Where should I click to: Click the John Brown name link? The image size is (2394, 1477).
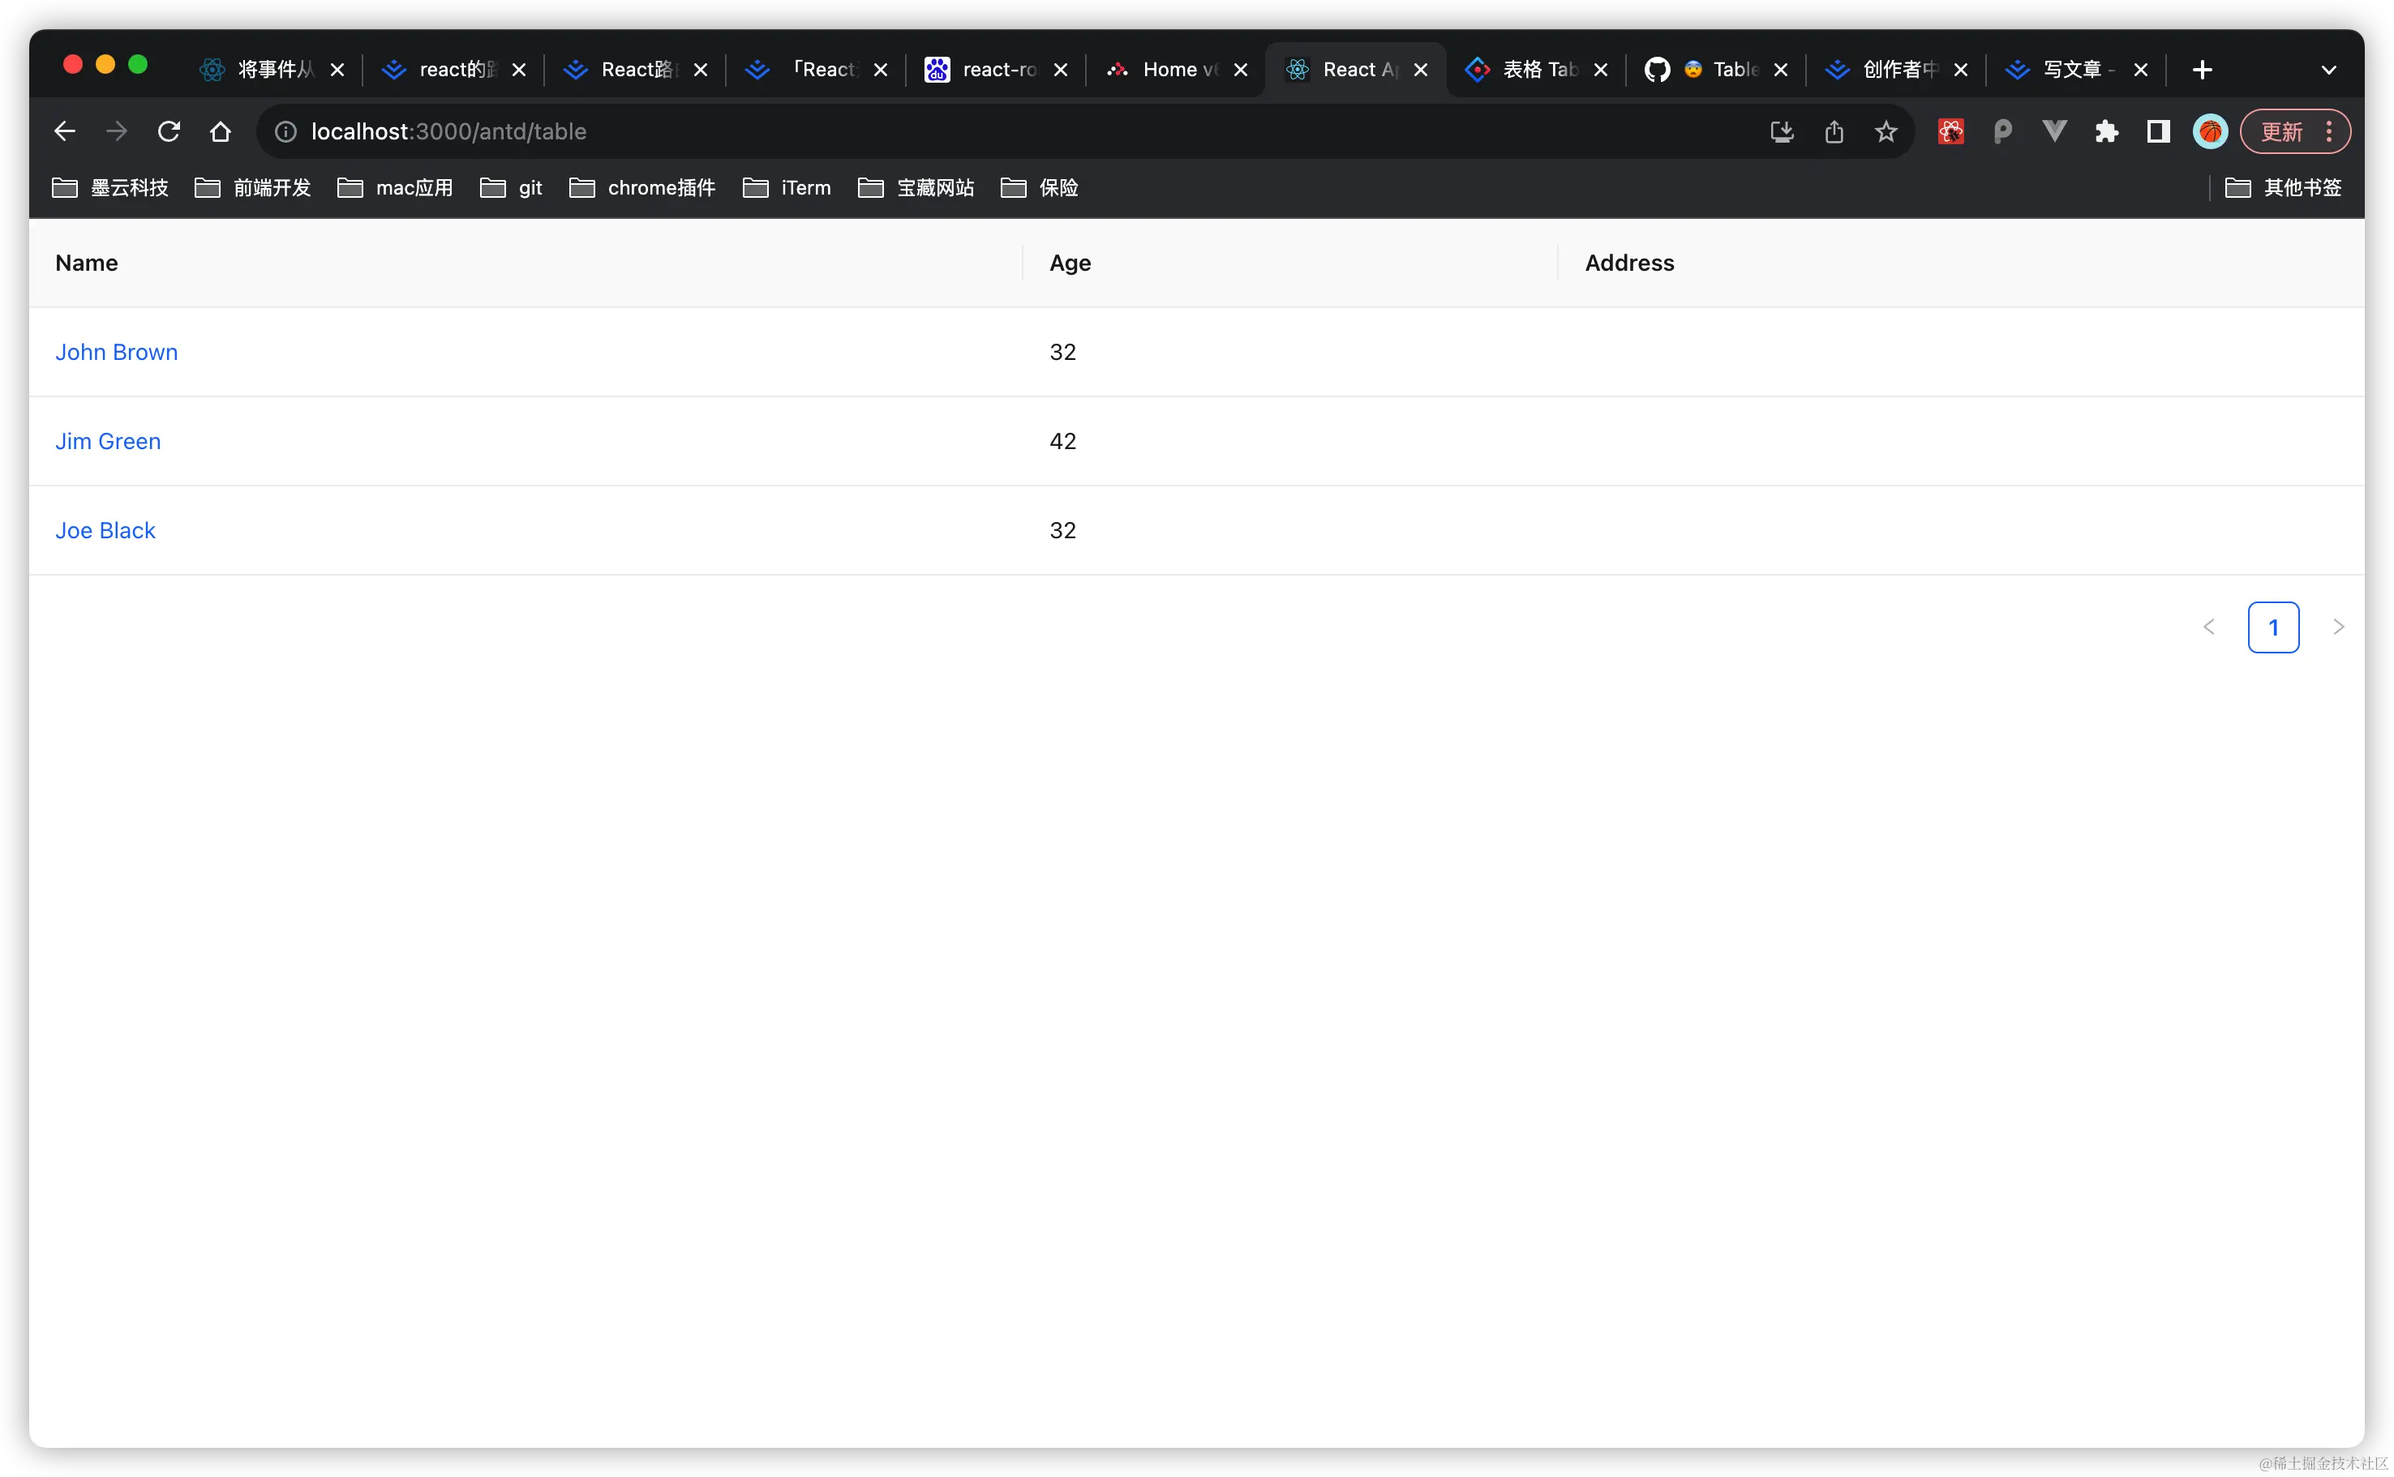tap(116, 352)
